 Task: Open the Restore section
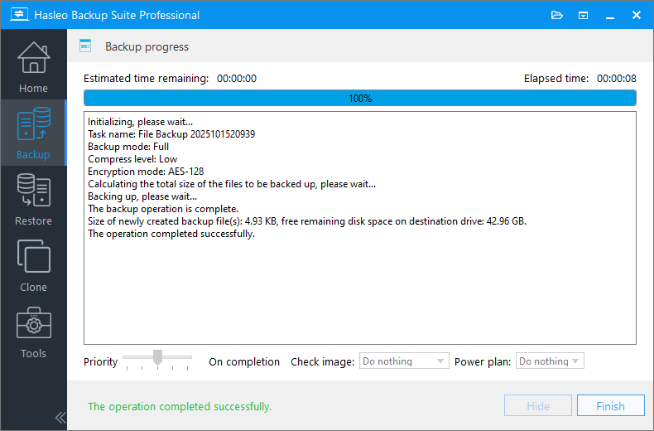(33, 199)
